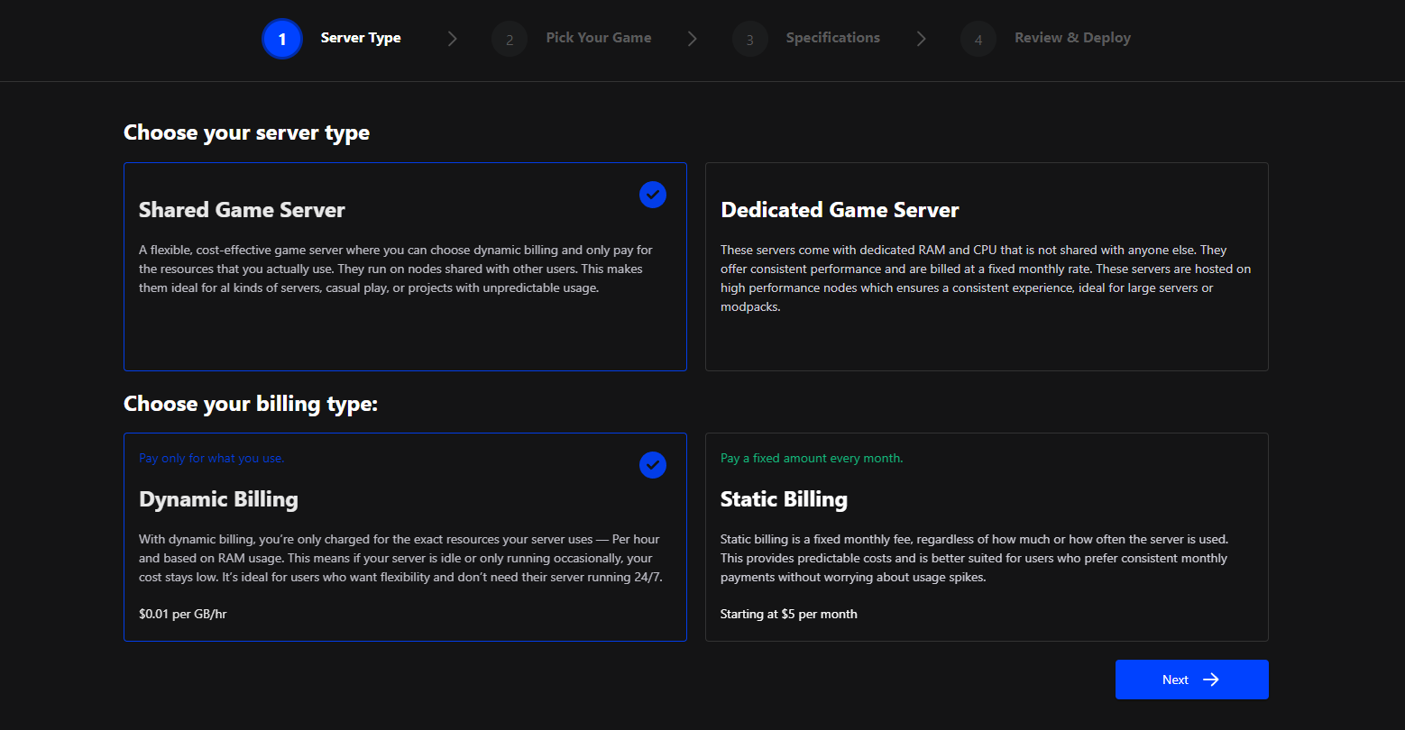Jump to the Specifications step
The width and height of the screenshot is (1405, 730).
(x=832, y=38)
